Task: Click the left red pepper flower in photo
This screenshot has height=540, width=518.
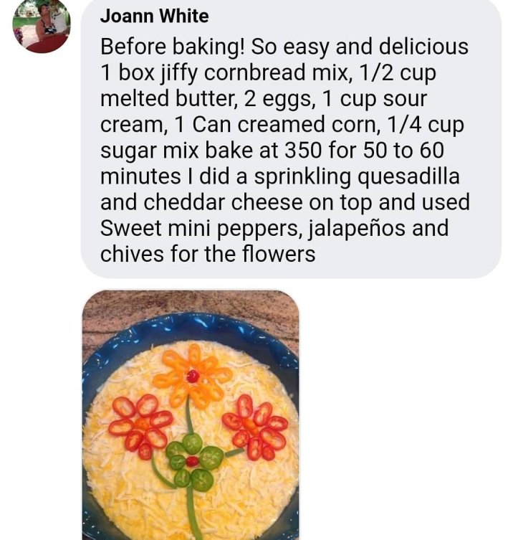Action: point(140,425)
